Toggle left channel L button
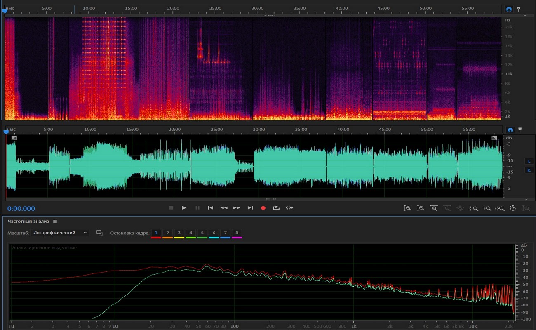 [x=529, y=161]
